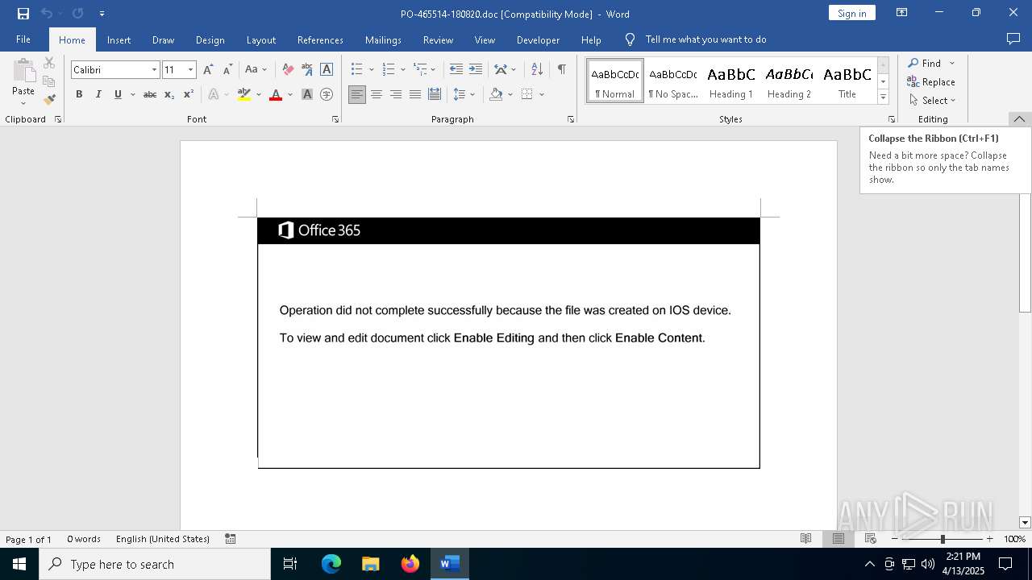Viewport: 1032px width, 580px height.
Task: Switch to the Insert tab
Action: click(x=119, y=39)
